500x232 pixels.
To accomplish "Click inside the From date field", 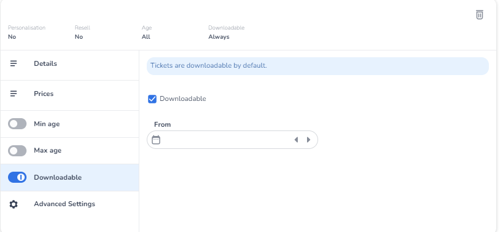I will [232, 140].
